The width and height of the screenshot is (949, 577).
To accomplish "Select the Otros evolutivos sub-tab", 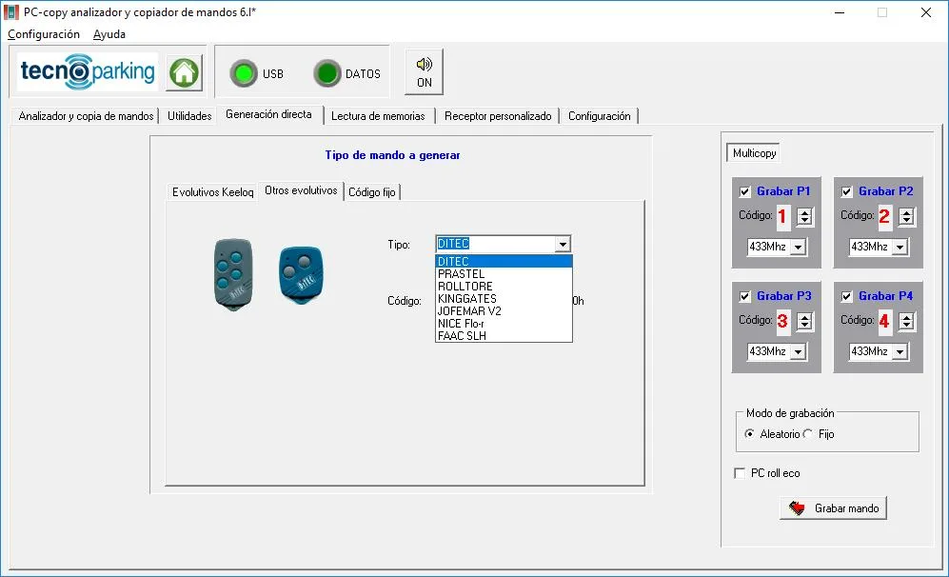I will [x=301, y=190].
